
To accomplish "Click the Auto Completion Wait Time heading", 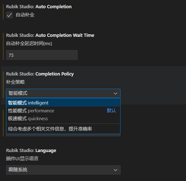I will 50,35.
